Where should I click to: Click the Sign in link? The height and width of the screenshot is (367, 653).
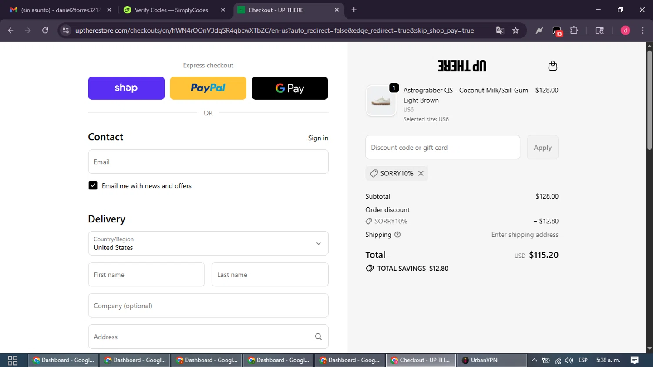(318, 138)
